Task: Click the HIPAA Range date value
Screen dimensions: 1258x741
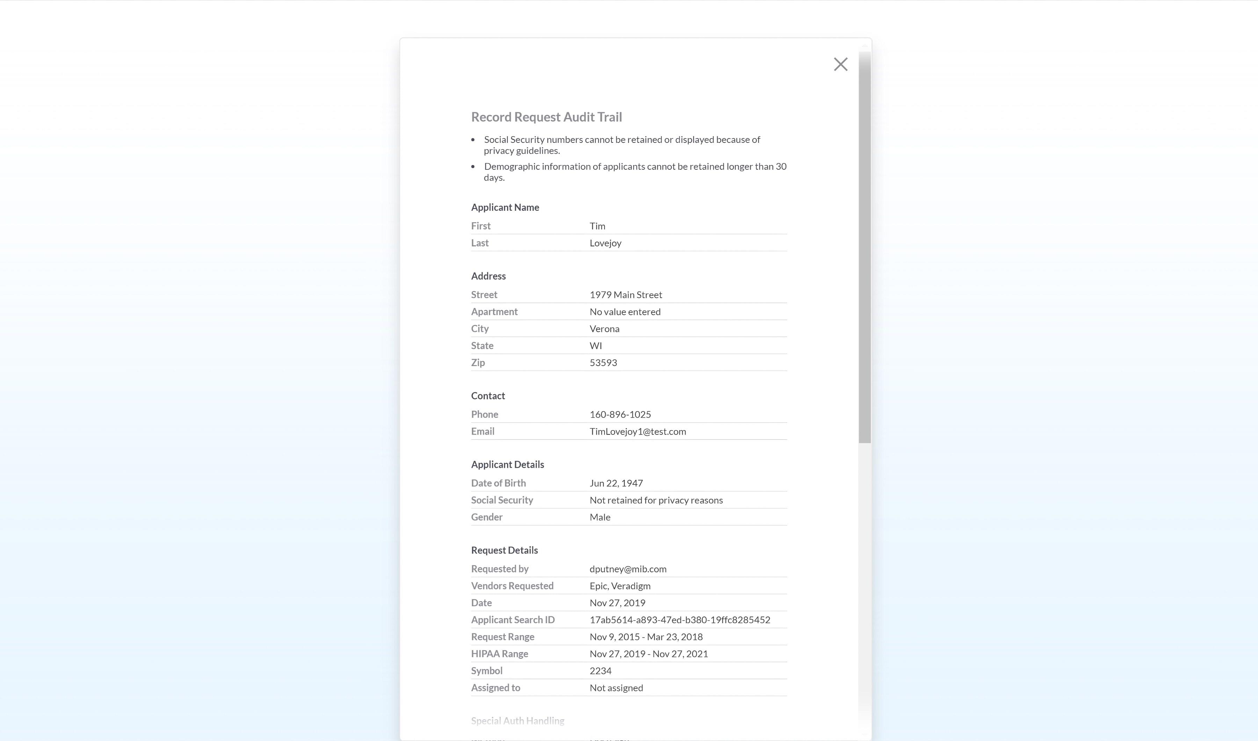Action: [649, 654]
